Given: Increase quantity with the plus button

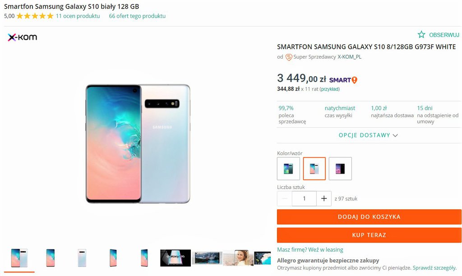Looking at the screenshot, I should tap(323, 198).
